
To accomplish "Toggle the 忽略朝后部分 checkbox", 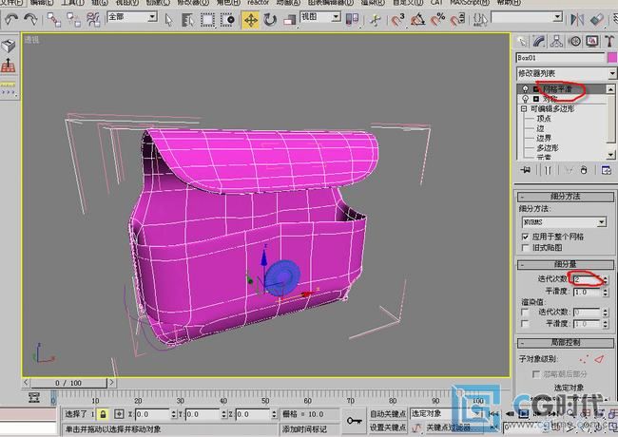I will [x=536, y=373].
